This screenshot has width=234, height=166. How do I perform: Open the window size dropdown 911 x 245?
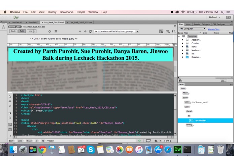[166, 141]
